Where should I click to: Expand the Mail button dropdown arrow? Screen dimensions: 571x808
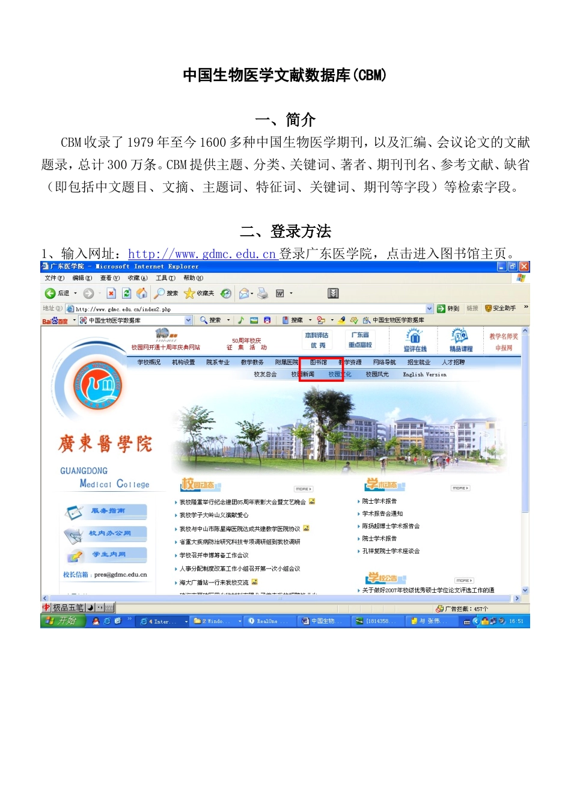click(252, 293)
